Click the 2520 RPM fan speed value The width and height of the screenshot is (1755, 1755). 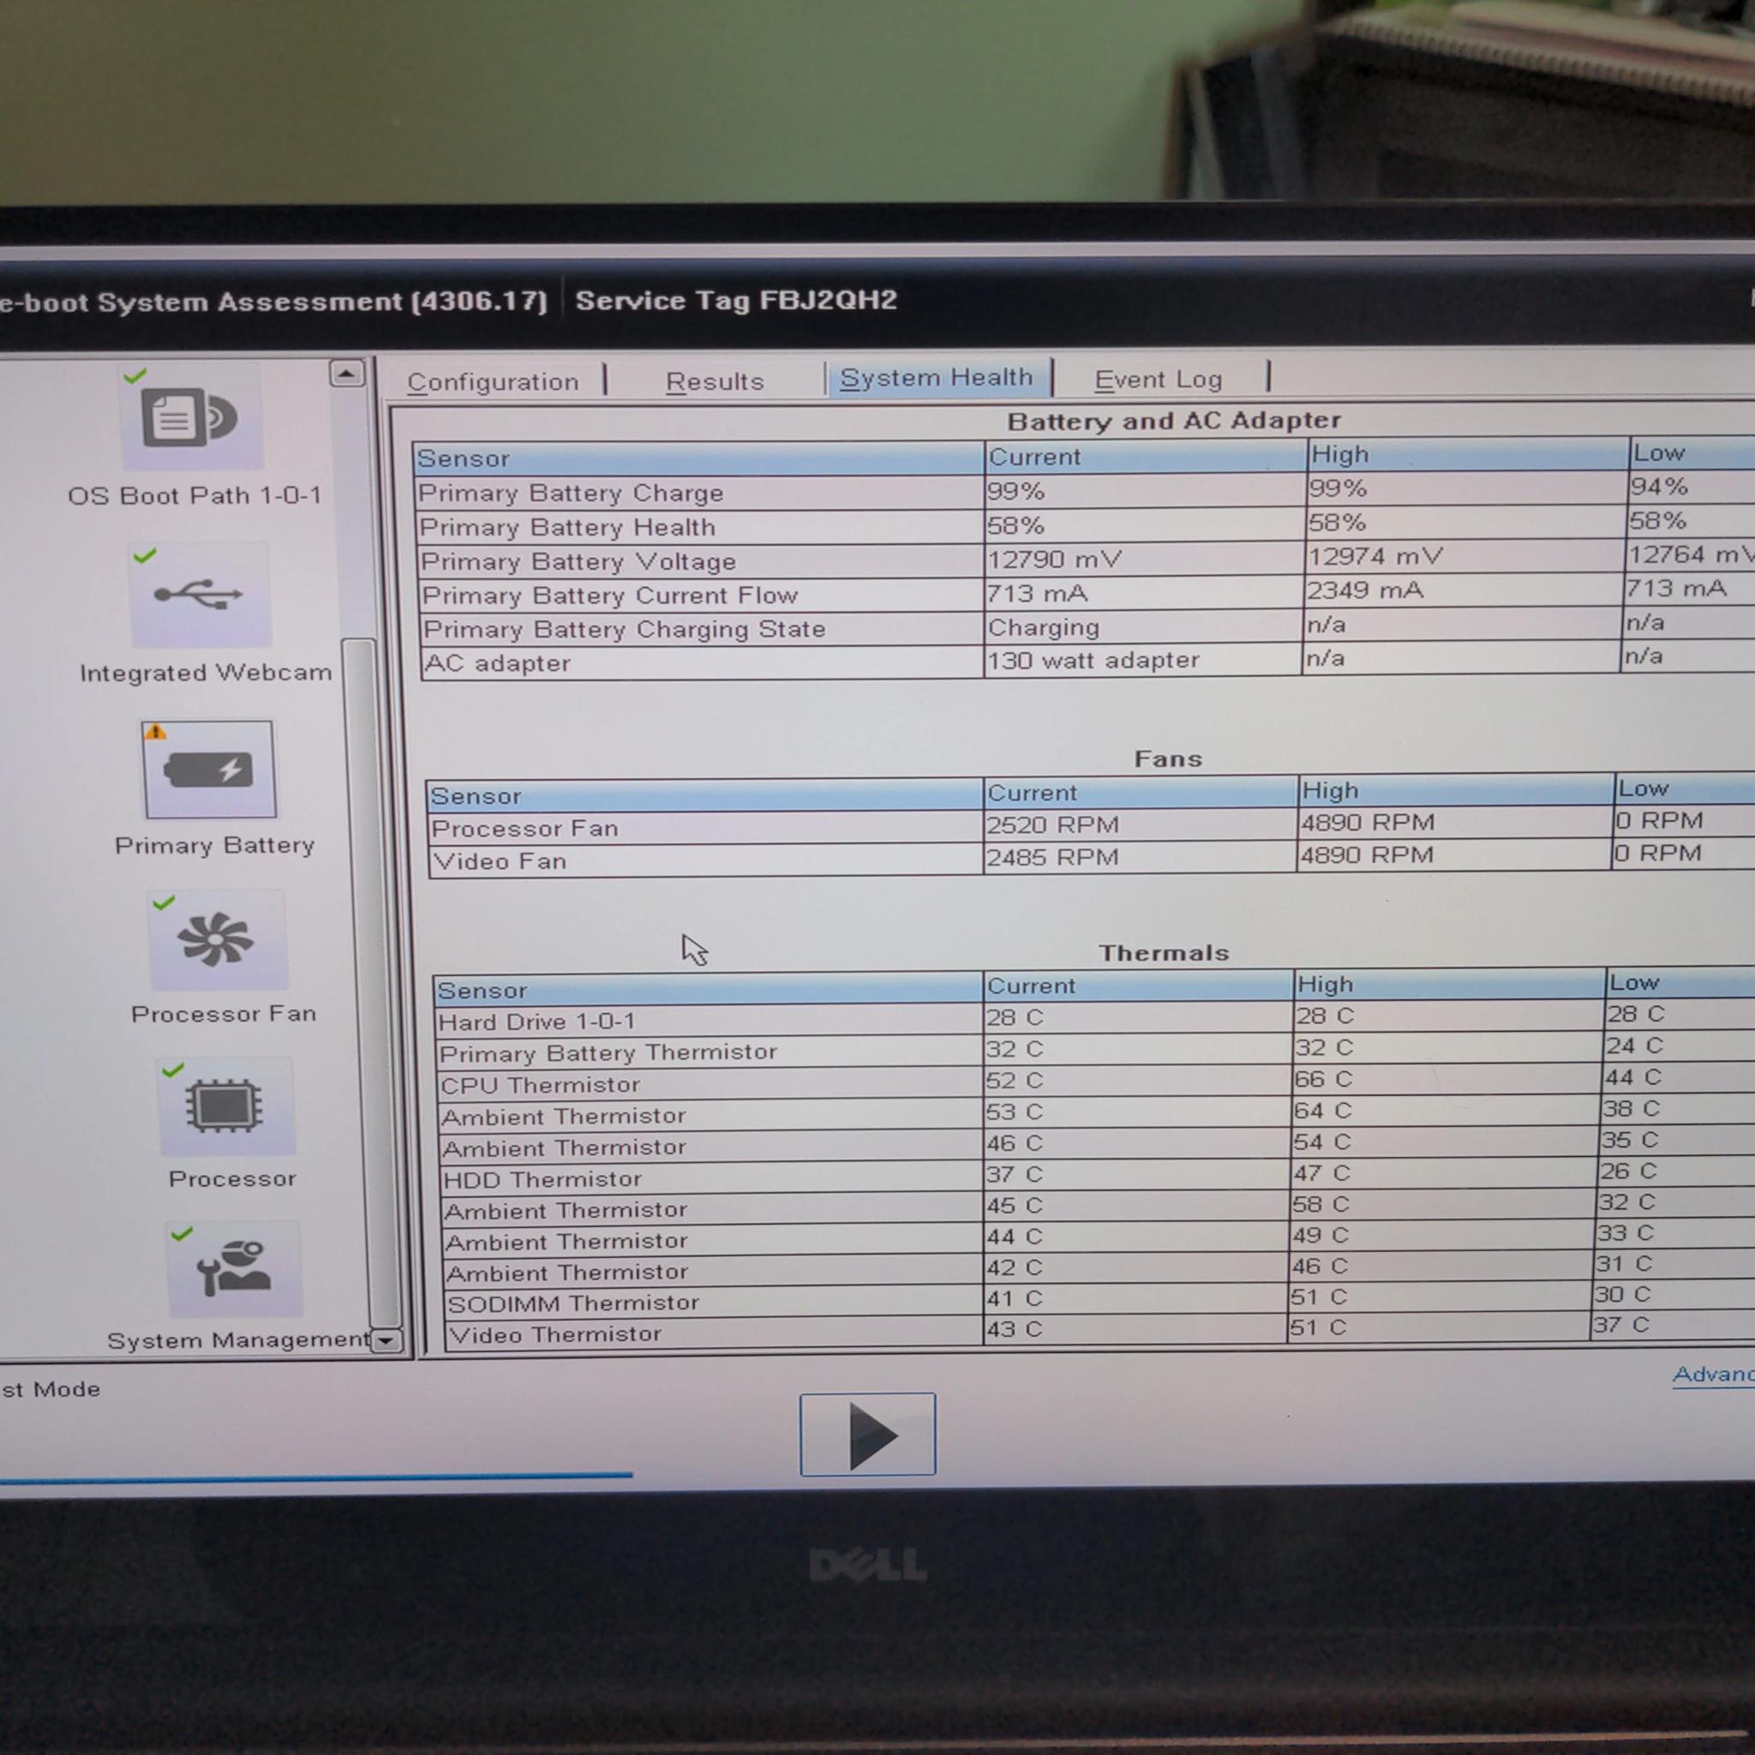click(1053, 825)
